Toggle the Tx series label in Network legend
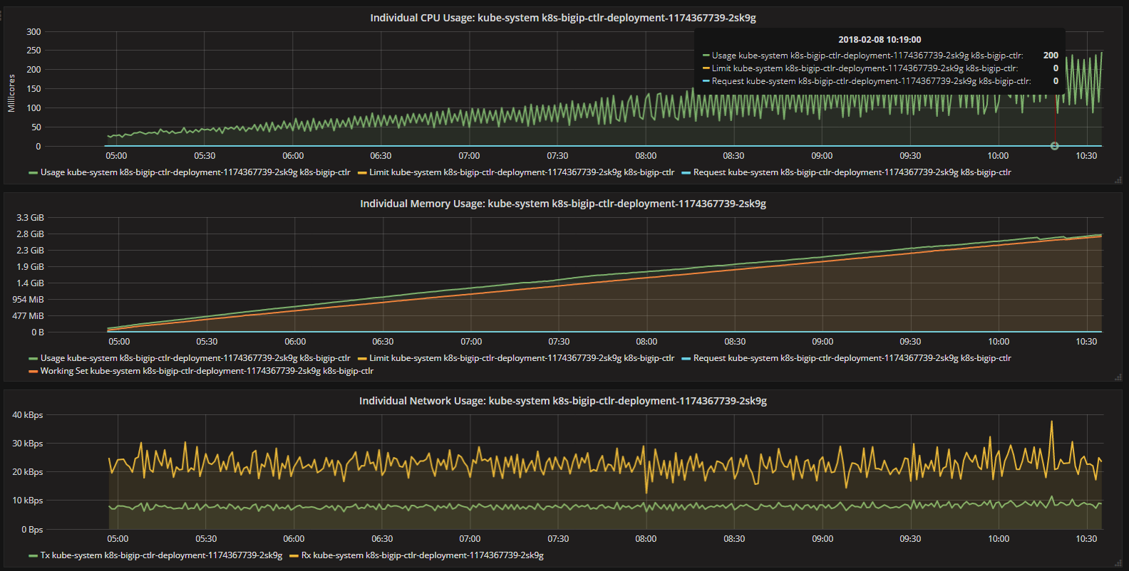 click(161, 555)
